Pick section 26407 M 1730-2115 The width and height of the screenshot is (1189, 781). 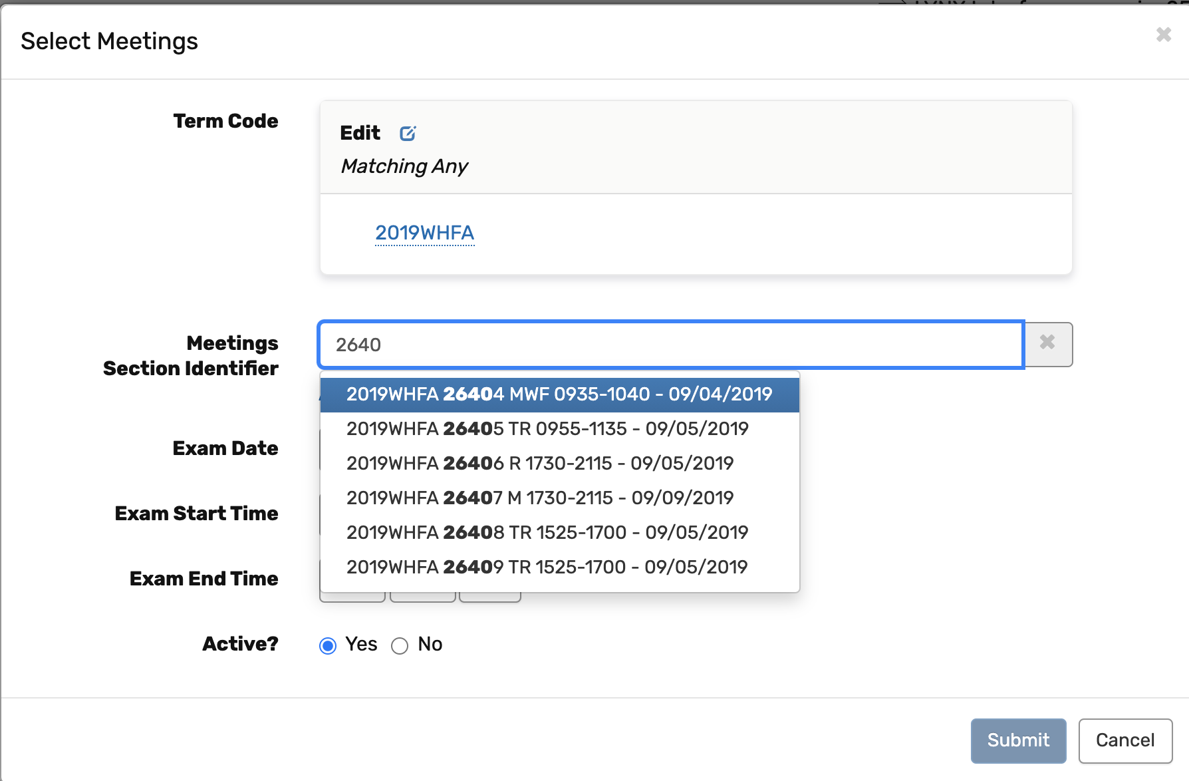click(539, 498)
